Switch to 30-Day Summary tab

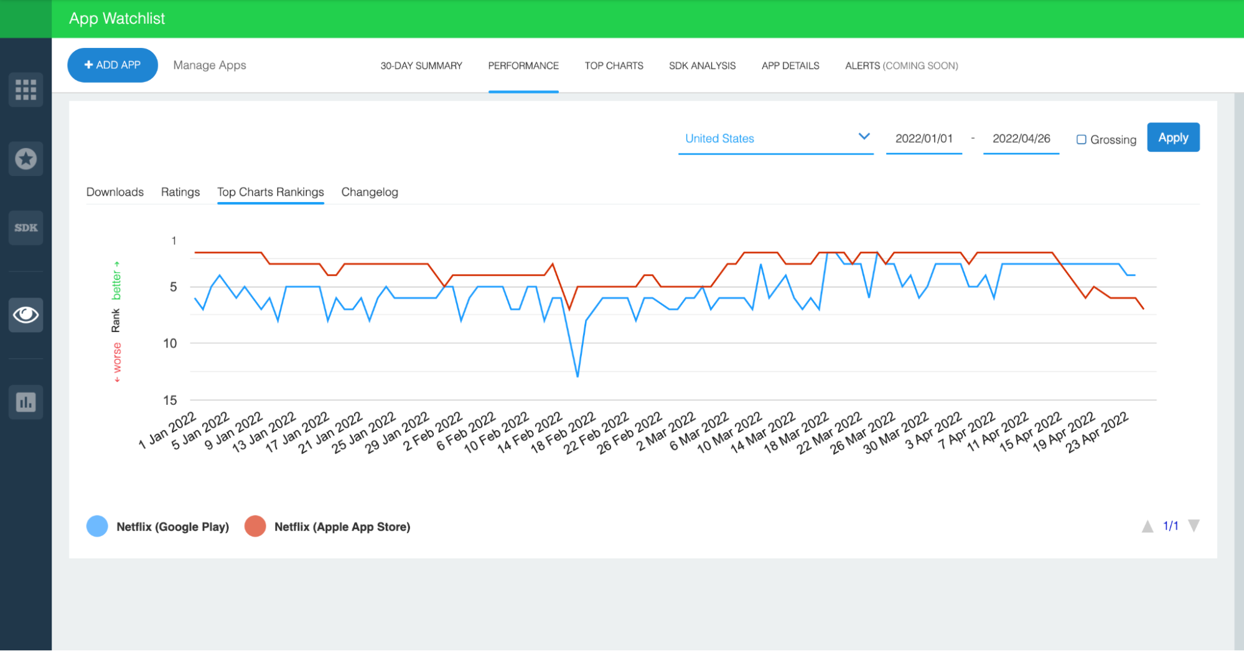pos(421,65)
